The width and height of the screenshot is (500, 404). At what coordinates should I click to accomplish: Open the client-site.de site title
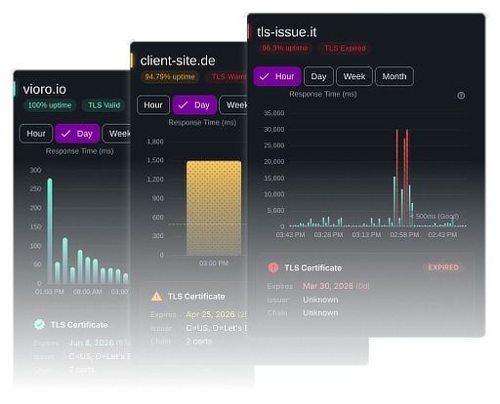tap(178, 61)
